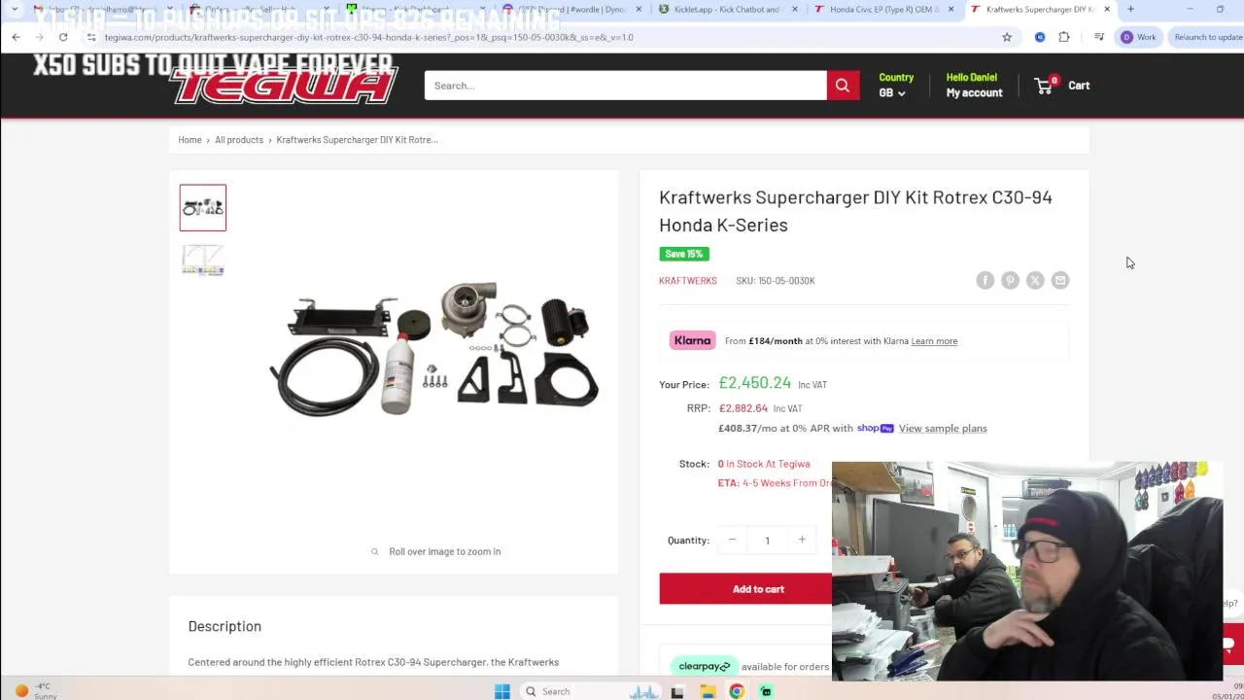Click the browser back arrow
Image resolution: width=1244 pixels, height=700 pixels.
coord(16,37)
